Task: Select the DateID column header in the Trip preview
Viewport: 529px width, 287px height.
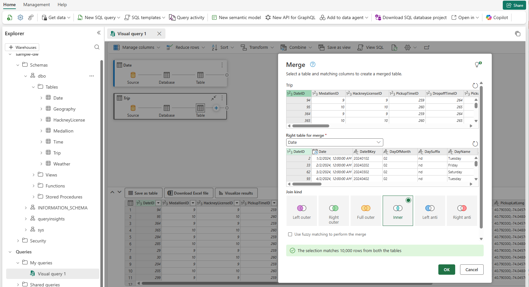Action: click(x=299, y=93)
